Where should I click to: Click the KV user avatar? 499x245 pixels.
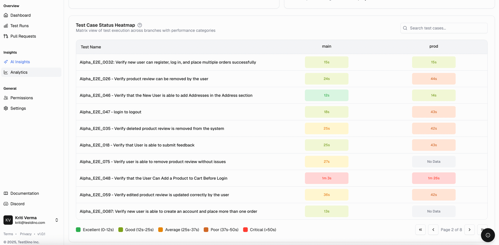[x=8, y=220]
